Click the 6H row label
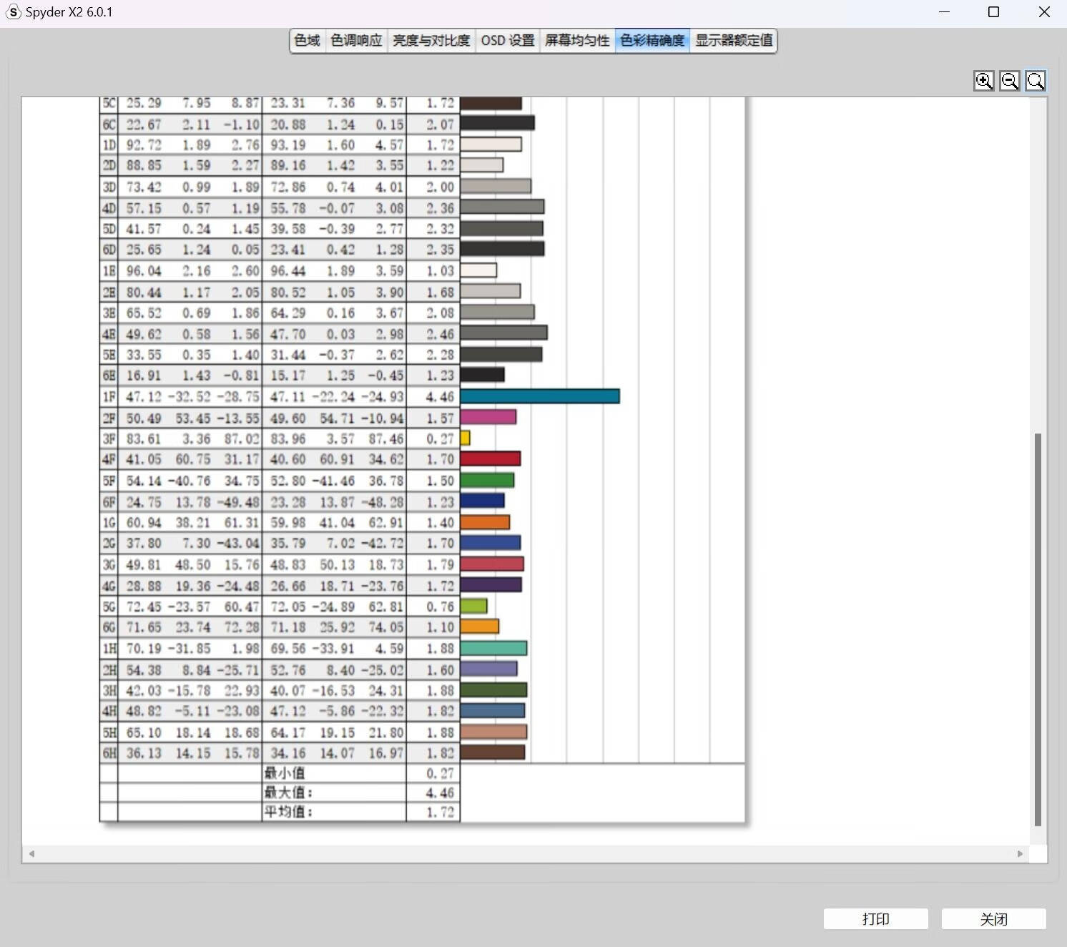This screenshot has width=1067, height=947. tap(109, 753)
